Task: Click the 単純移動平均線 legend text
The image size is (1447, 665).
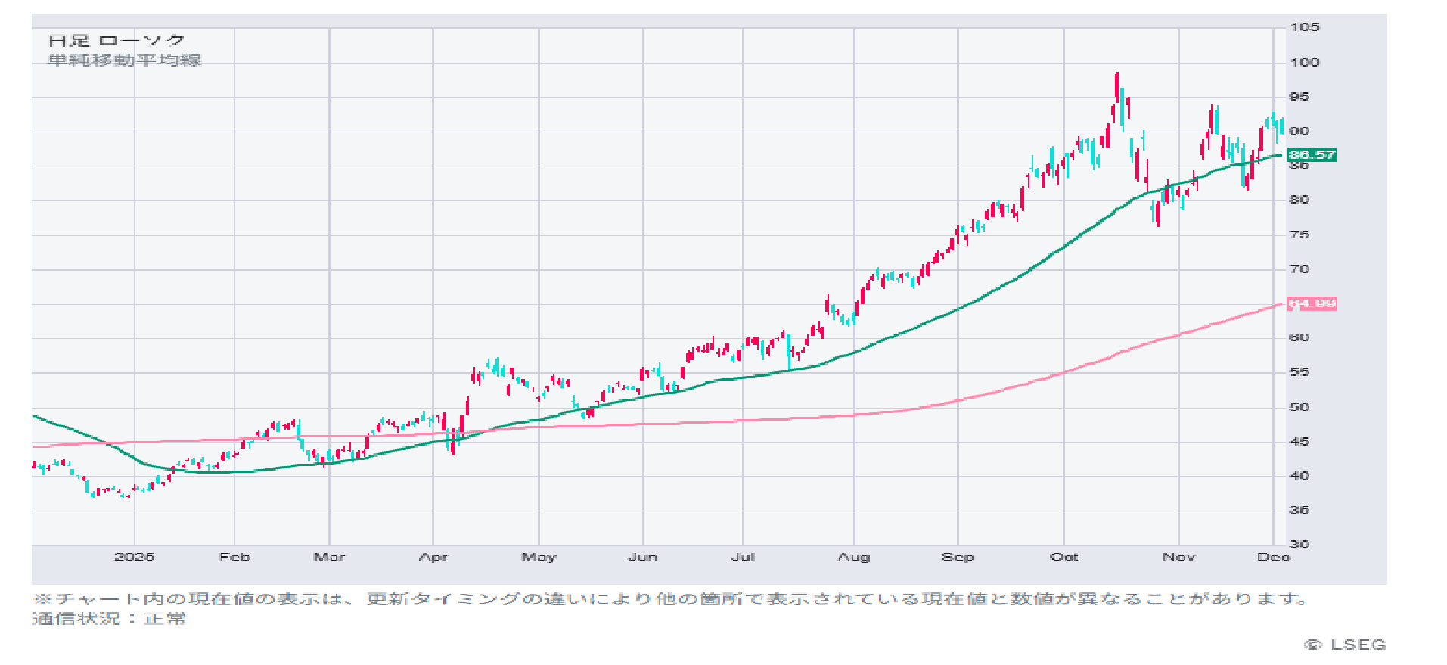Action: tap(125, 61)
